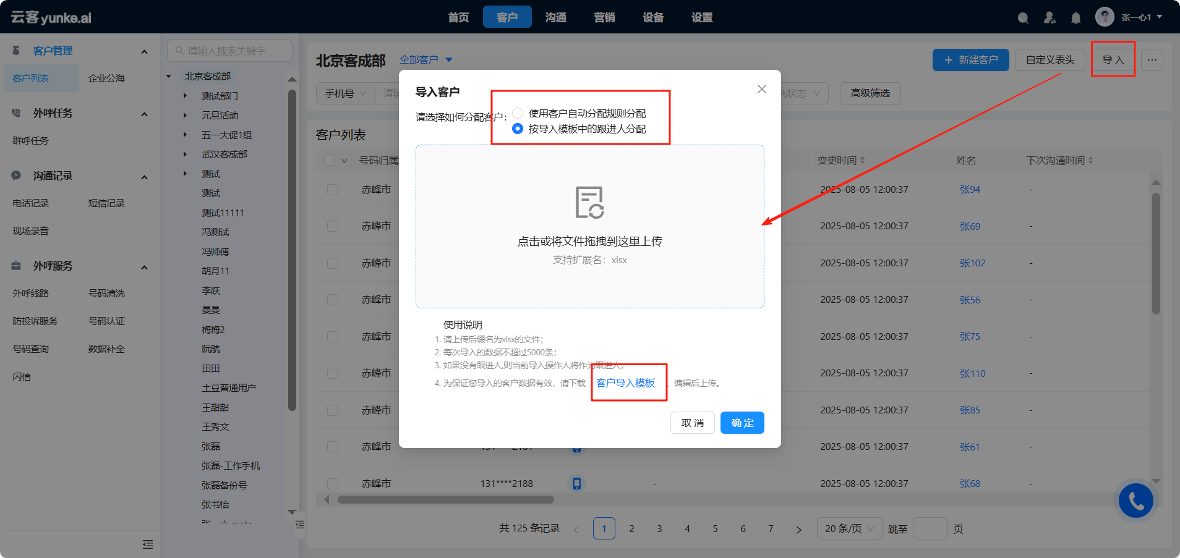Open the 设备 top navigation tab
Image resolution: width=1180 pixels, height=558 pixels.
tap(653, 17)
